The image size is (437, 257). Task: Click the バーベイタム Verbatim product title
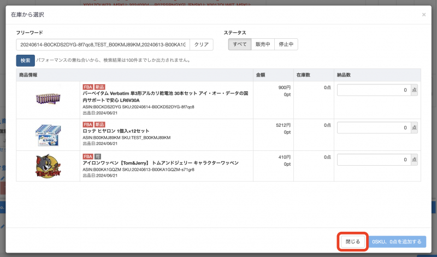166,97
